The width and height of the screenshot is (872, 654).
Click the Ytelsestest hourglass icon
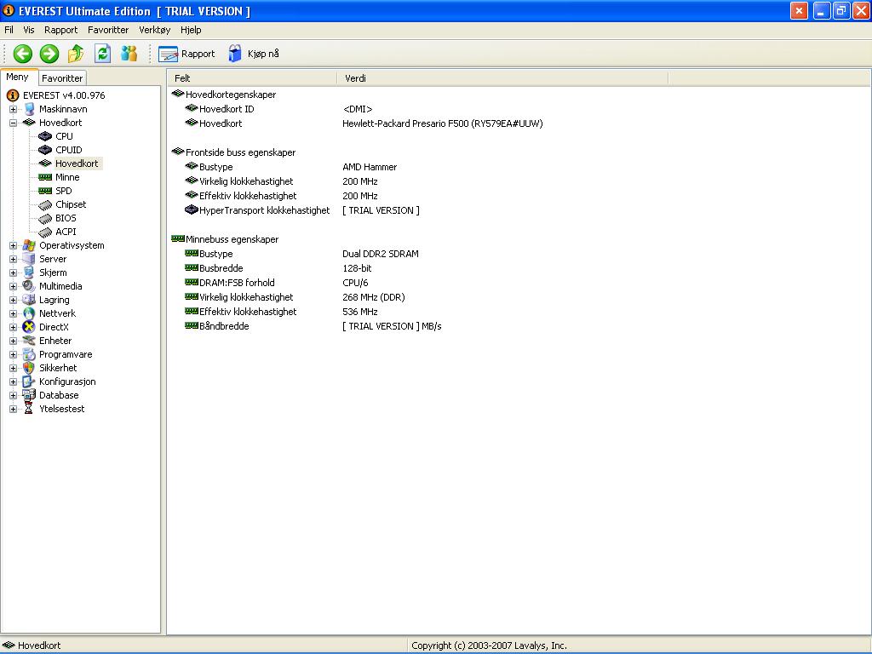click(29, 409)
